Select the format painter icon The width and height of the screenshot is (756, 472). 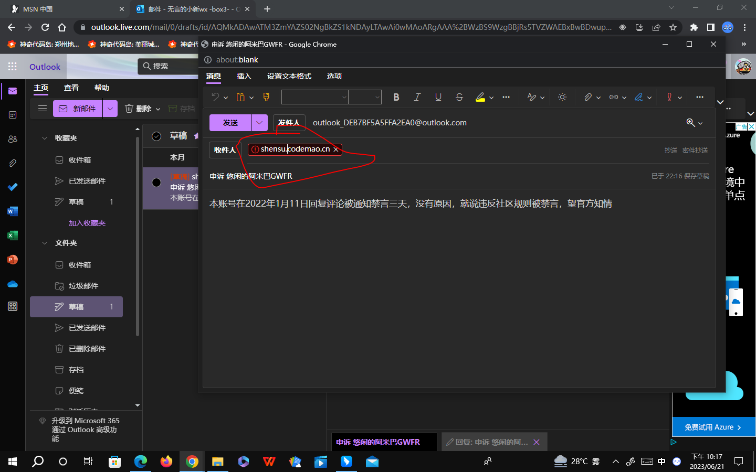[266, 97]
